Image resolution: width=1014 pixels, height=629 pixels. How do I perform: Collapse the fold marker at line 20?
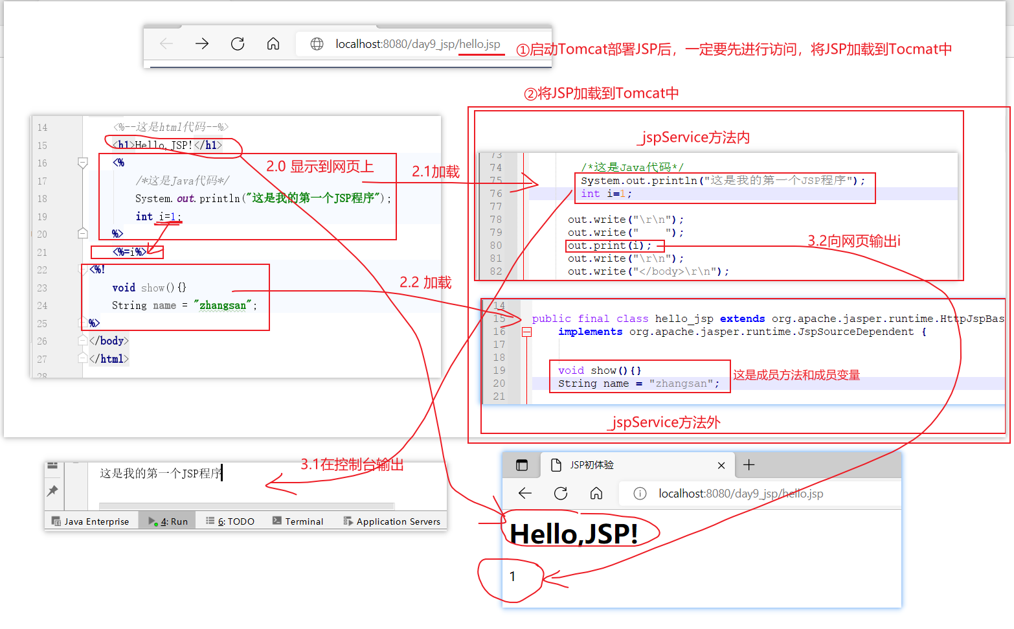tap(83, 233)
